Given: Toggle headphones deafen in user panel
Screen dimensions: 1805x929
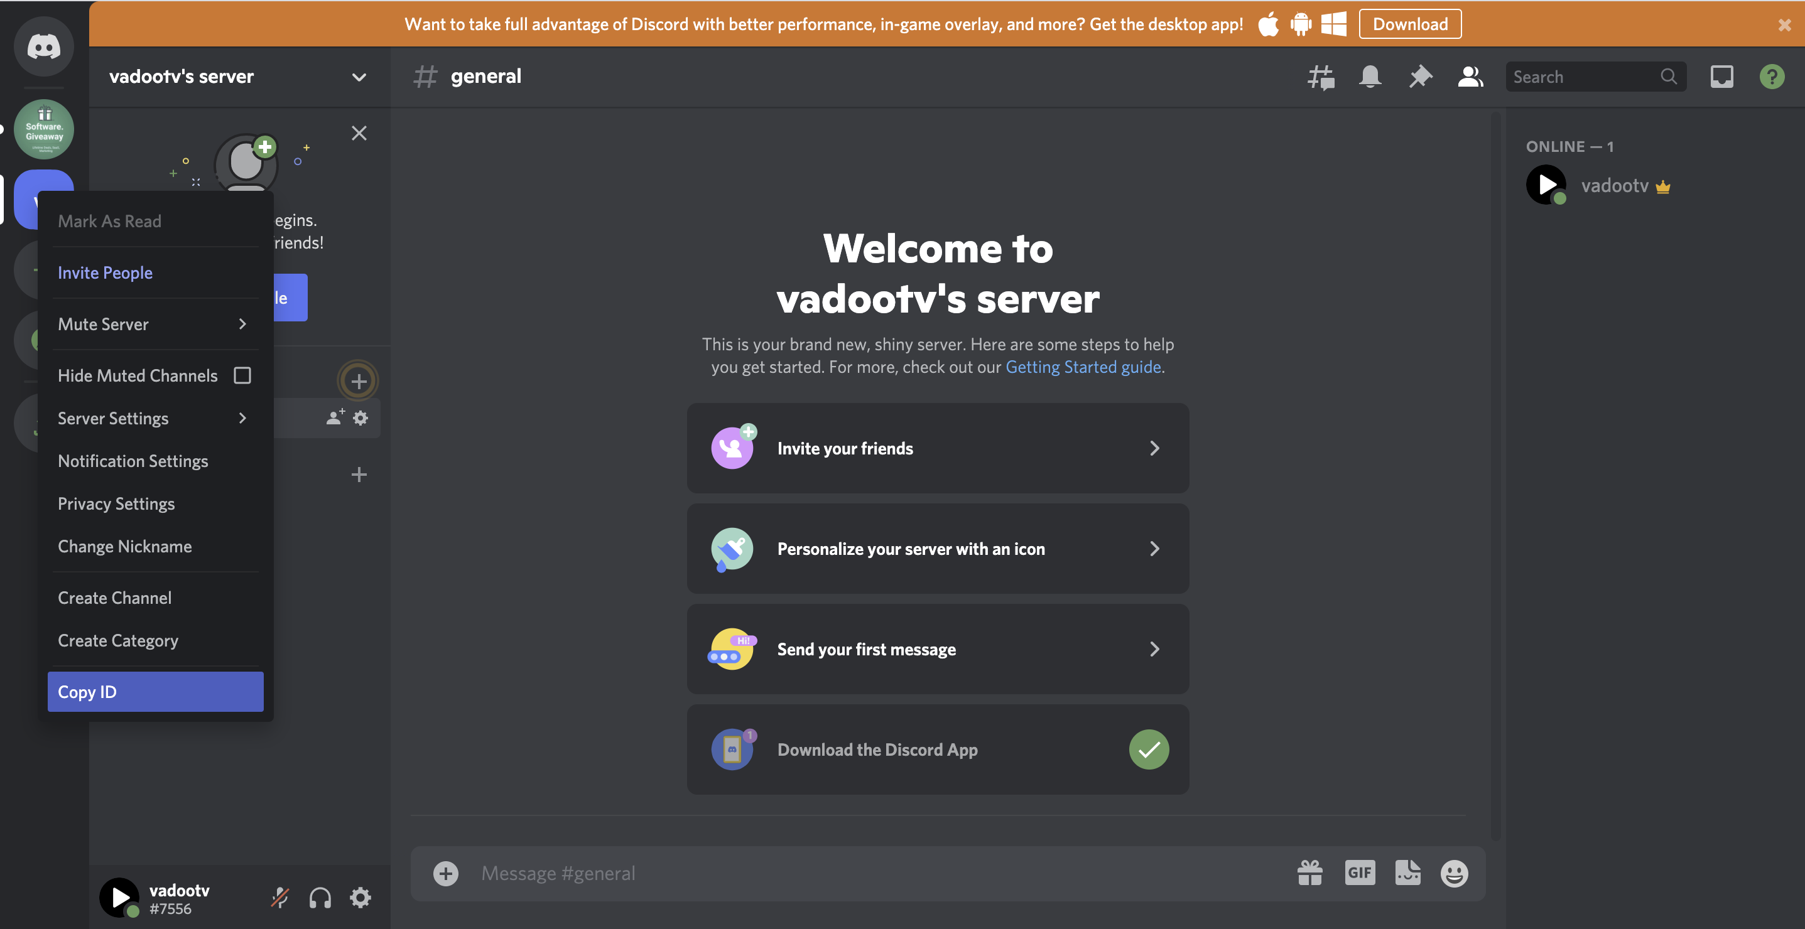Looking at the screenshot, I should click(320, 898).
